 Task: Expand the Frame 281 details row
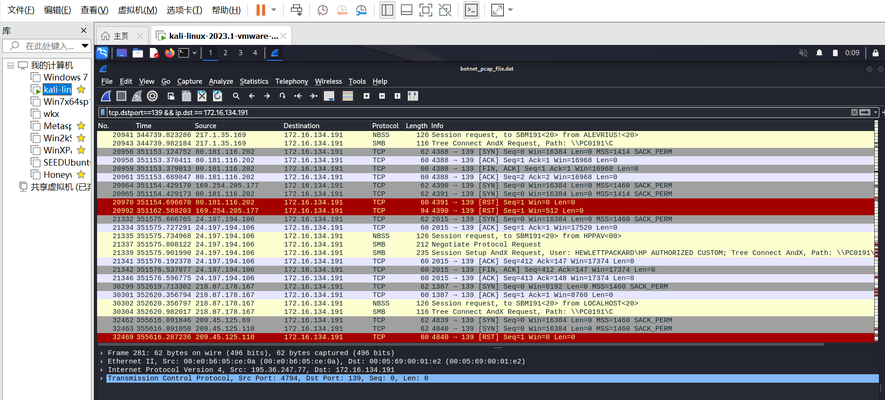click(x=102, y=353)
